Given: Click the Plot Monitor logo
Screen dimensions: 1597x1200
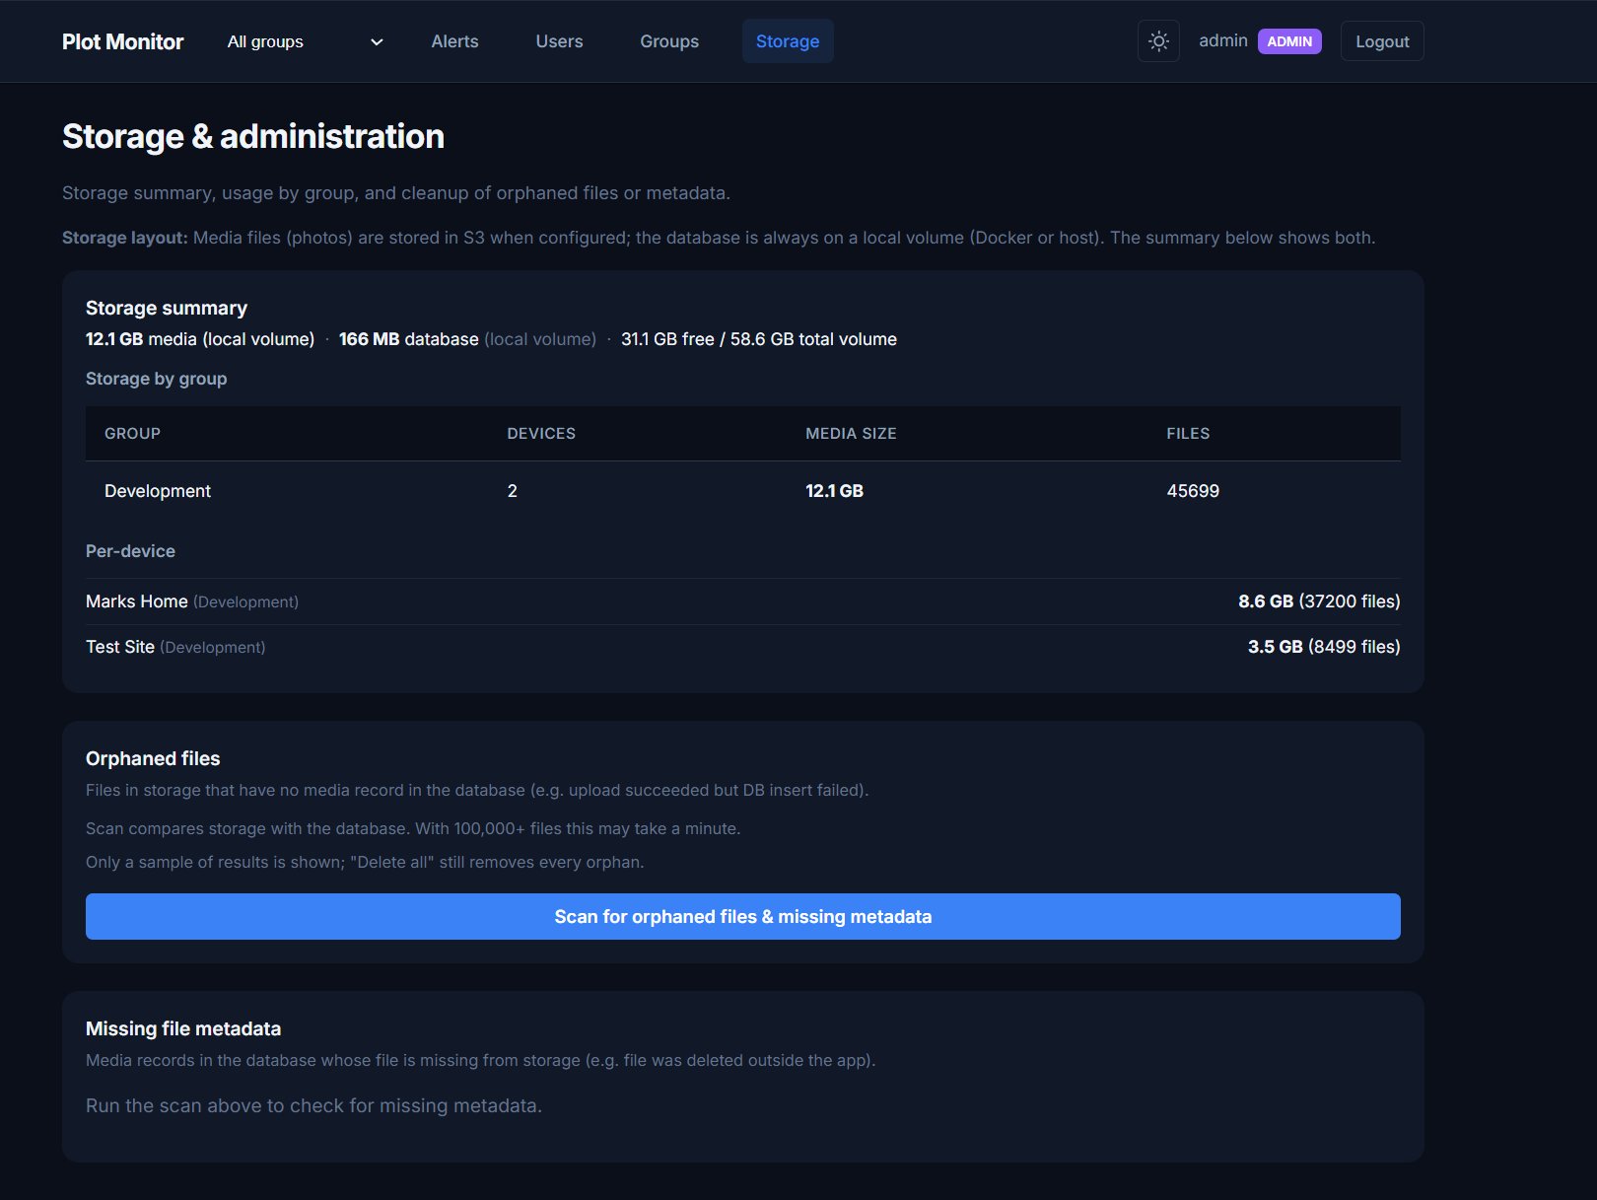Looking at the screenshot, I should tap(122, 41).
